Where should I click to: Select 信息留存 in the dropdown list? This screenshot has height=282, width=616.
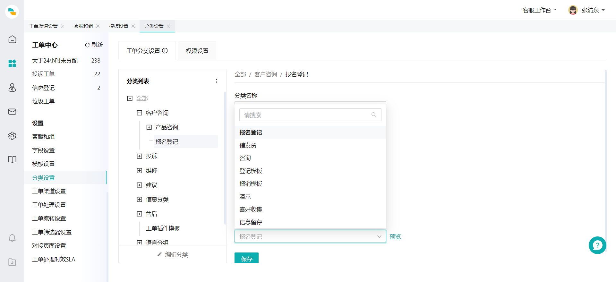[310, 222]
